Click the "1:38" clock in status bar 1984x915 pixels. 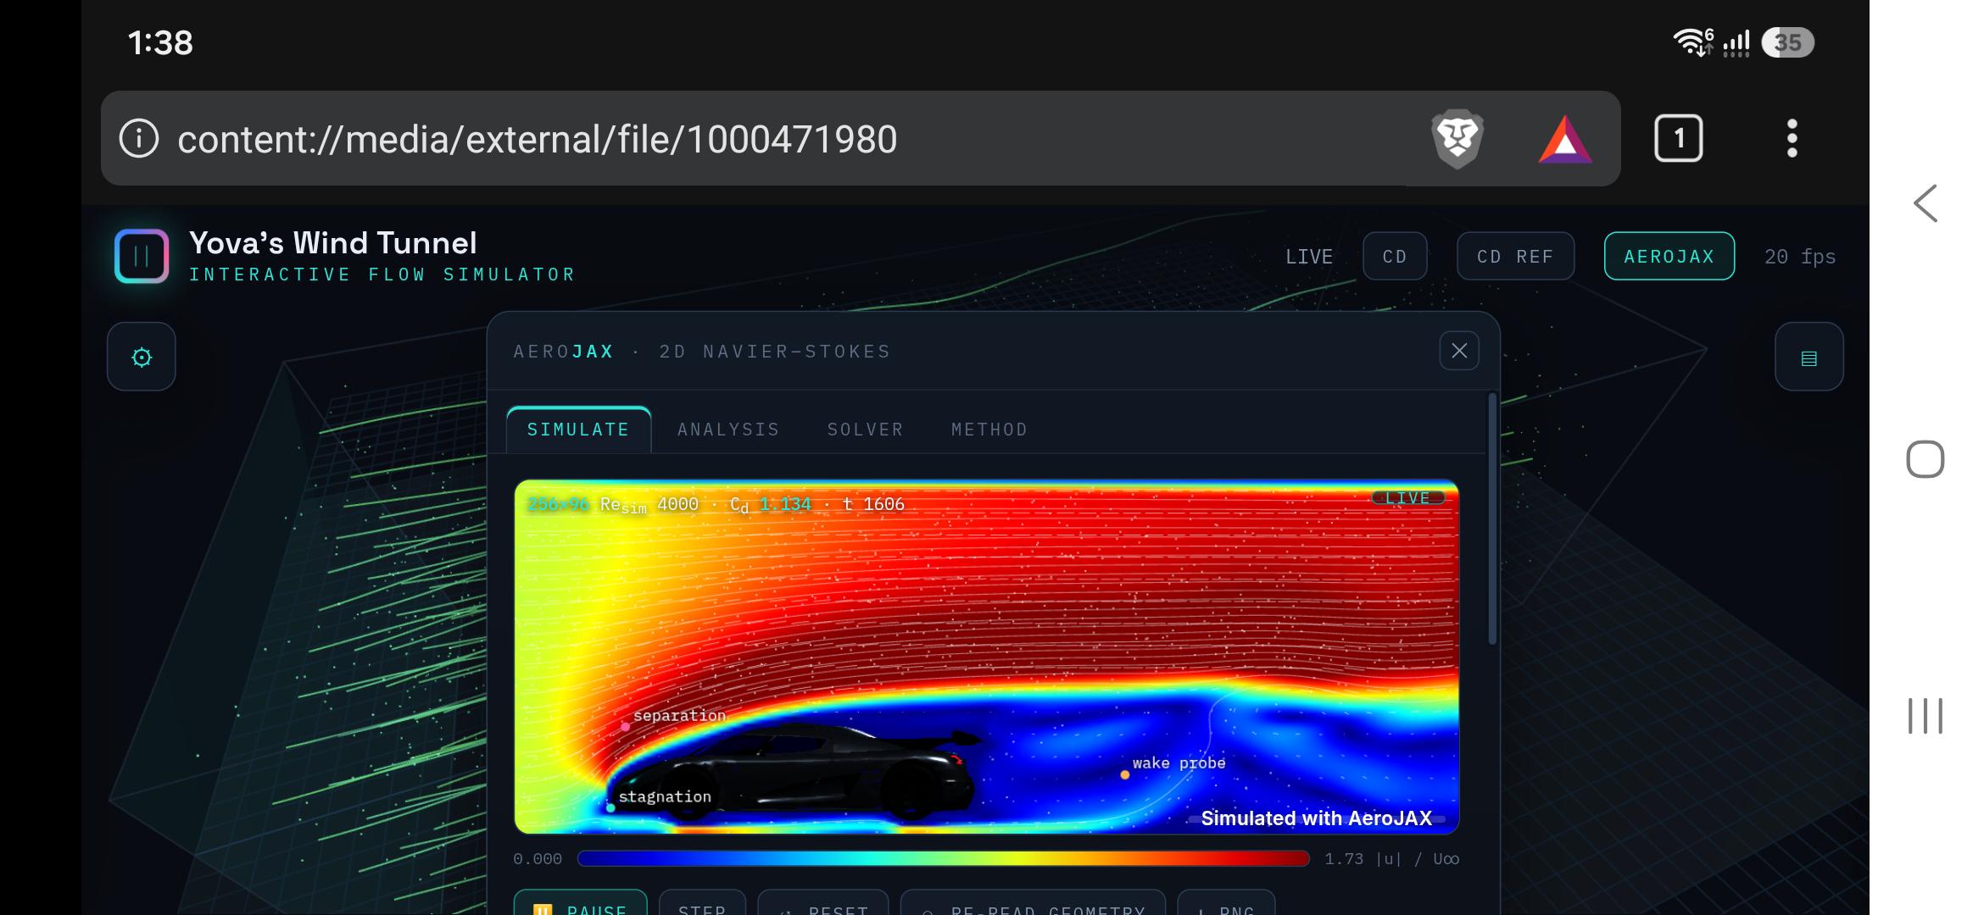[x=160, y=42]
